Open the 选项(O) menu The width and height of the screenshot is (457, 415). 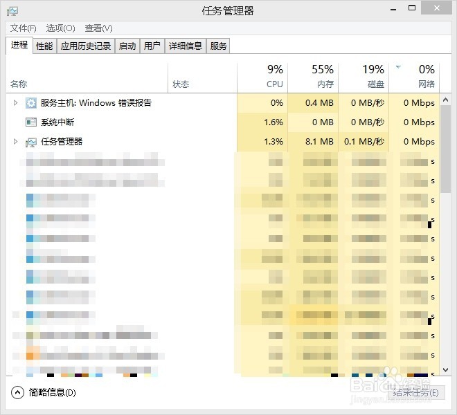[x=61, y=28]
